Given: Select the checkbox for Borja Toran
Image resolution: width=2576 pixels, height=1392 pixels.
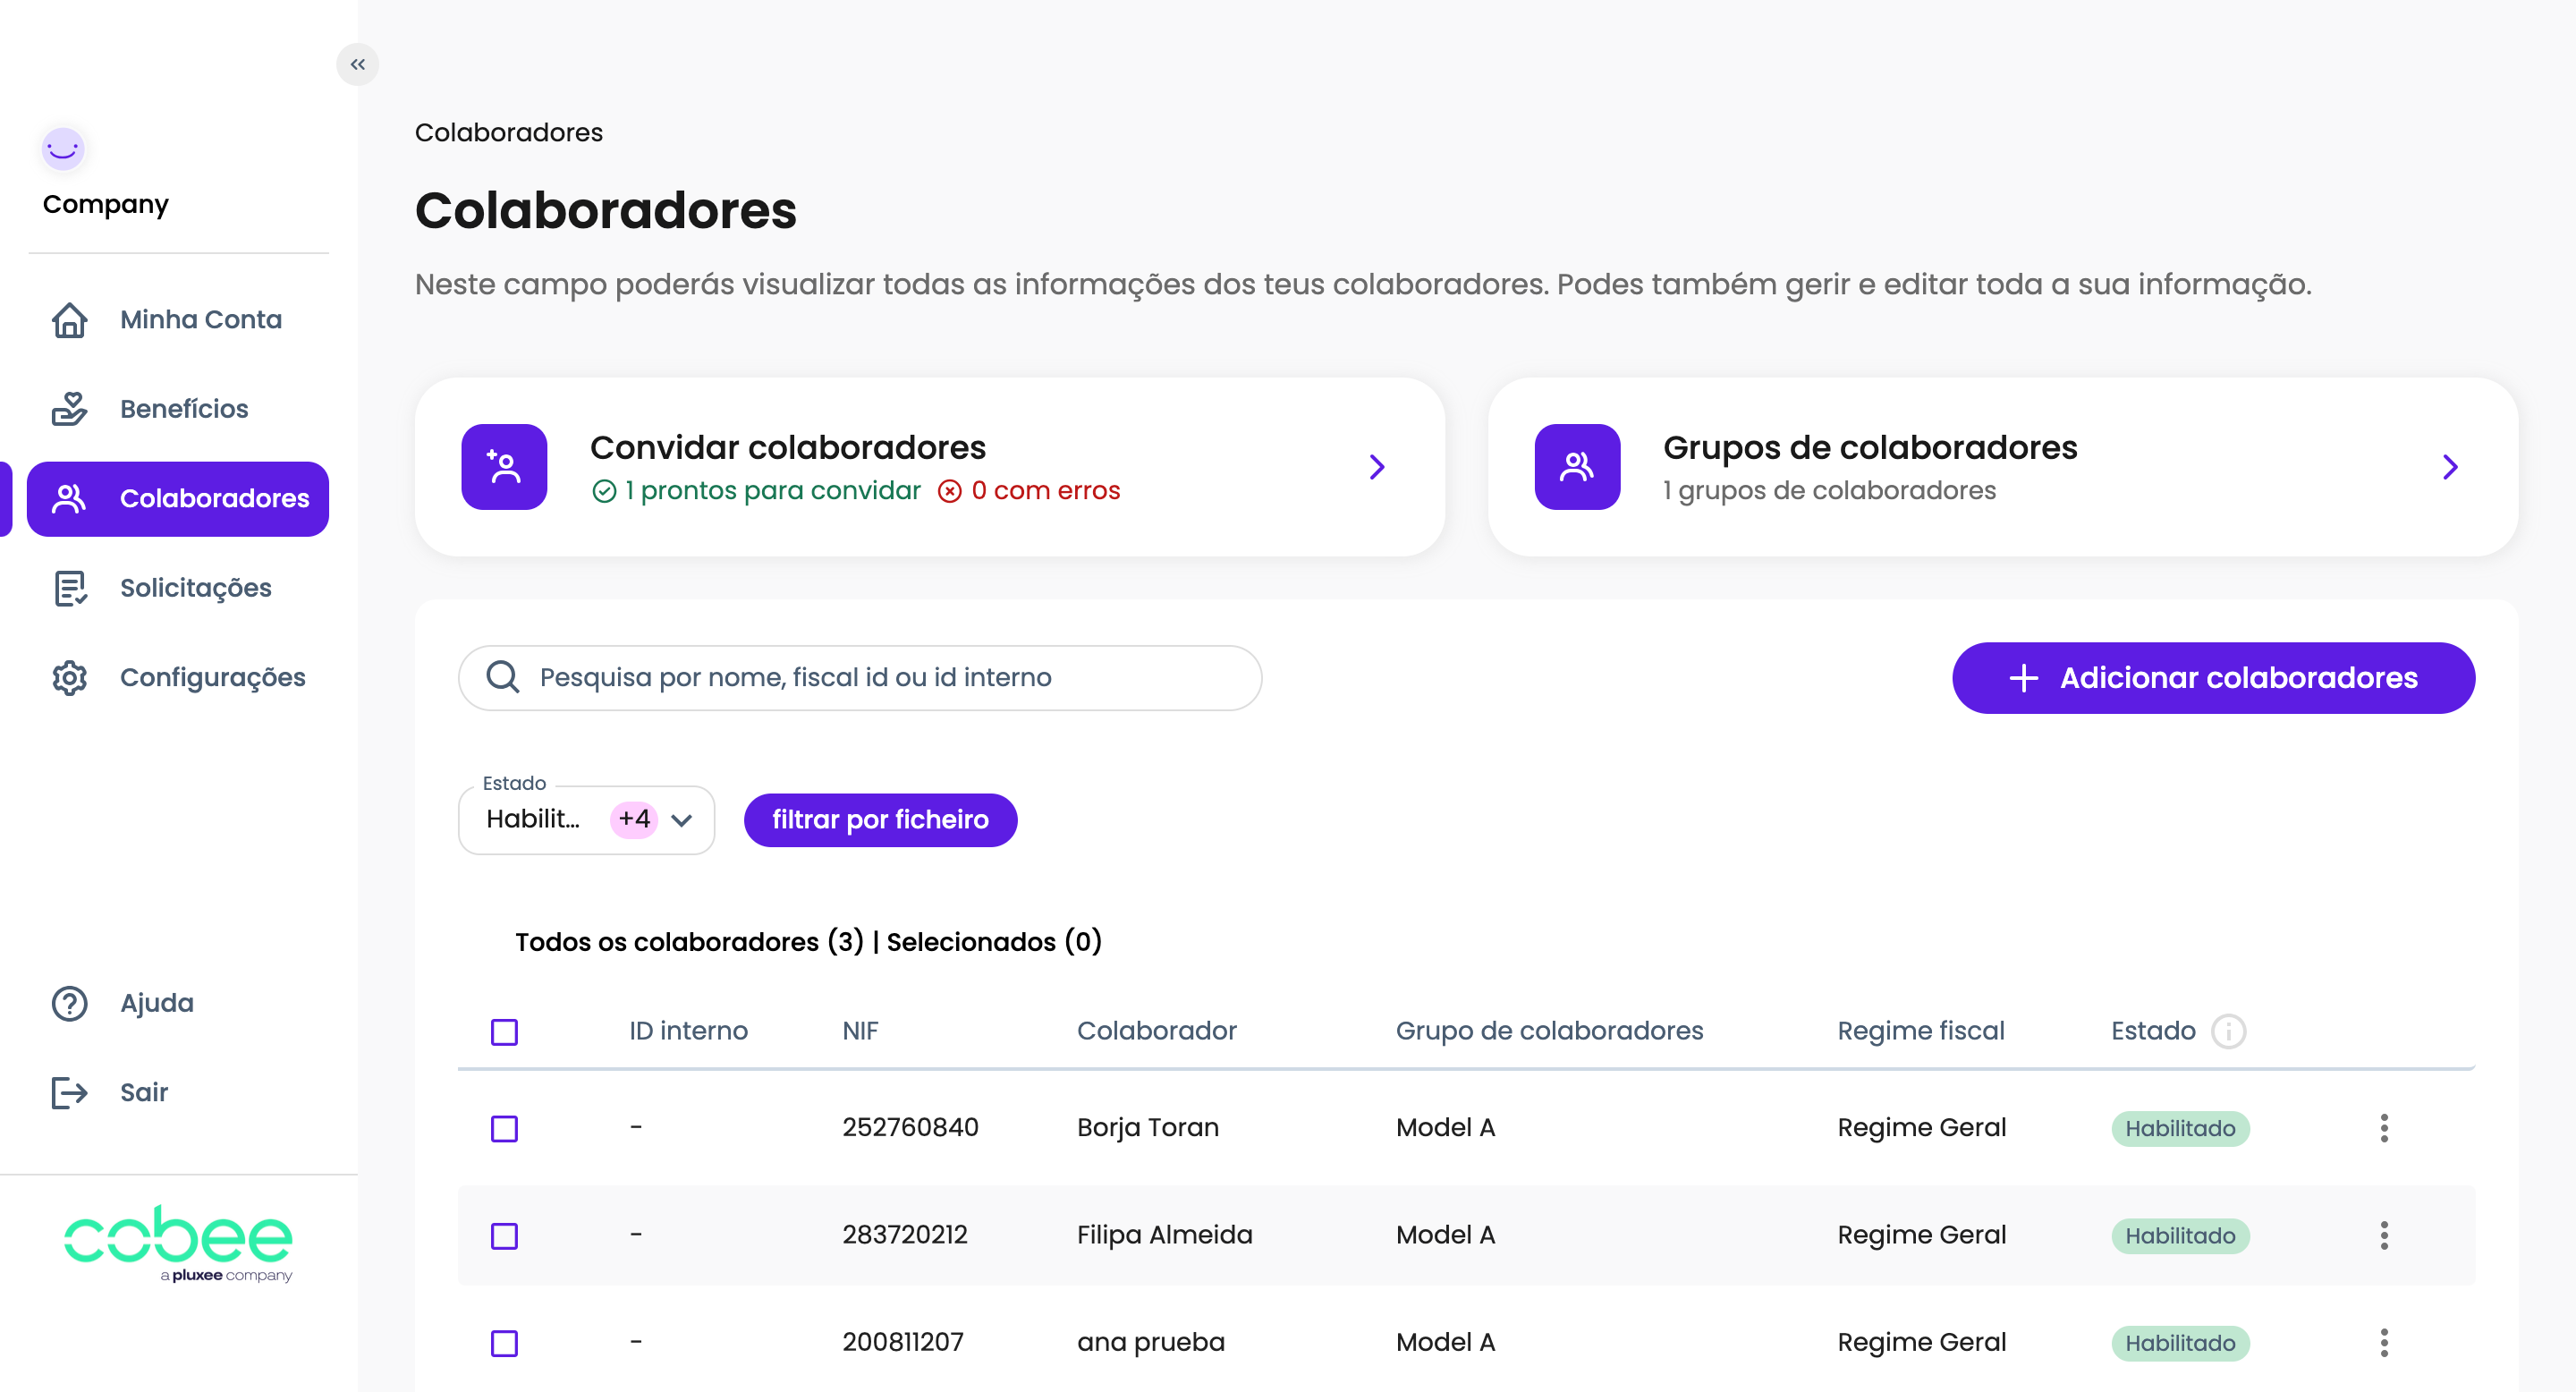Looking at the screenshot, I should (504, 1128).
